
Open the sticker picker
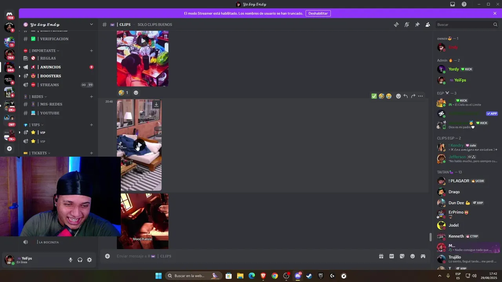pyautogui.click(x=402, y=256)
